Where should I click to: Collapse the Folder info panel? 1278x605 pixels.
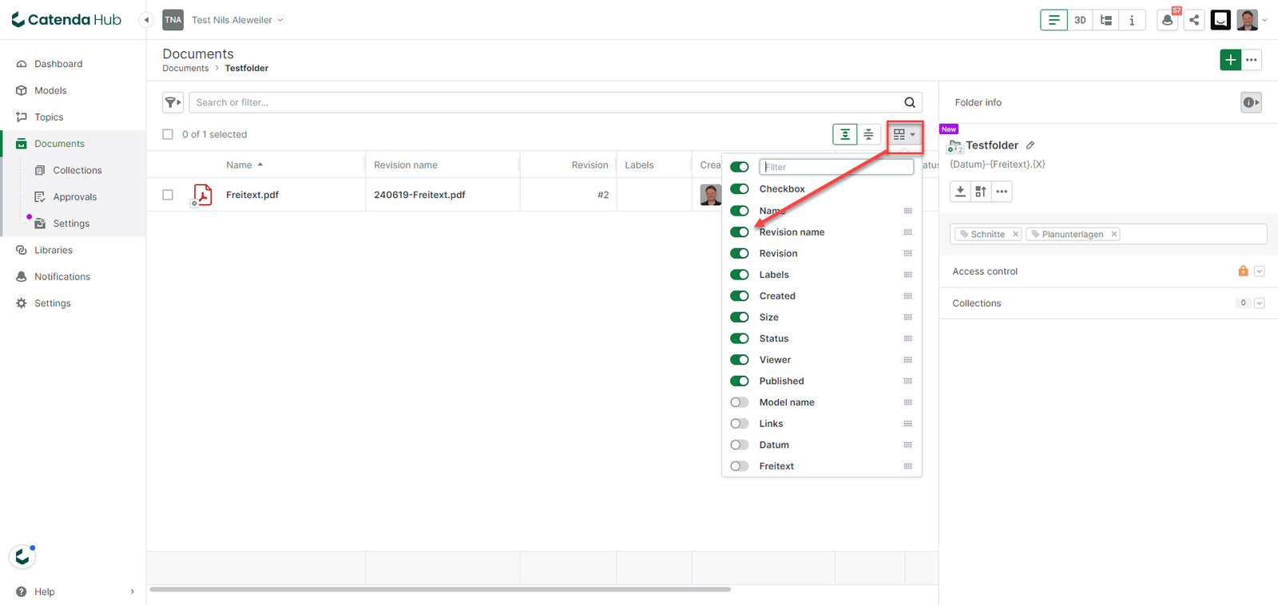point(1251,102)
